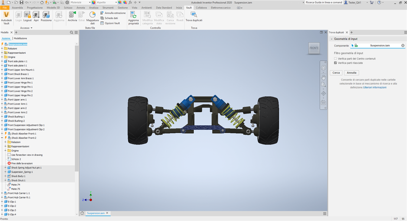Click the Annulla button in Trova duplicati

coord(351,73)
